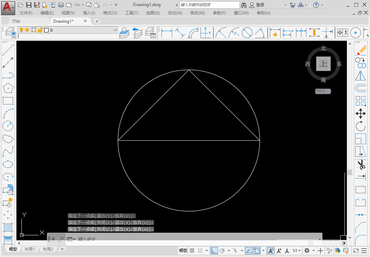Select the Rotate tool
Viewport: 370px width, 257px height.
click(361, 126)
